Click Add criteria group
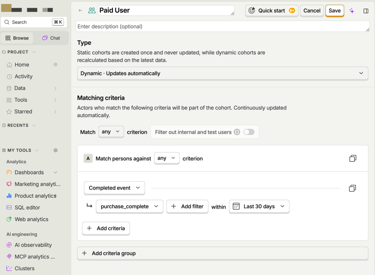Viewport: 375px width, 275px height. click(223, 253)
